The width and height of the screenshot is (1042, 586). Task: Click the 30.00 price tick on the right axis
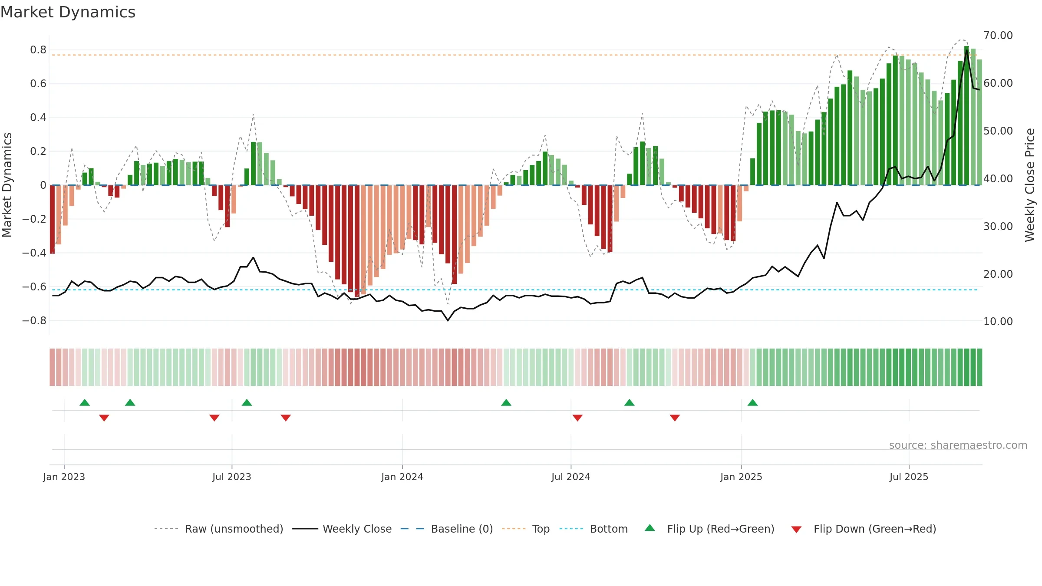[998, 227]
